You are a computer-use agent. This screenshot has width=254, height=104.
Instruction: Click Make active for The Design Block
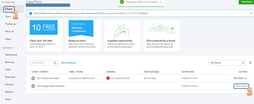[241, 86]
